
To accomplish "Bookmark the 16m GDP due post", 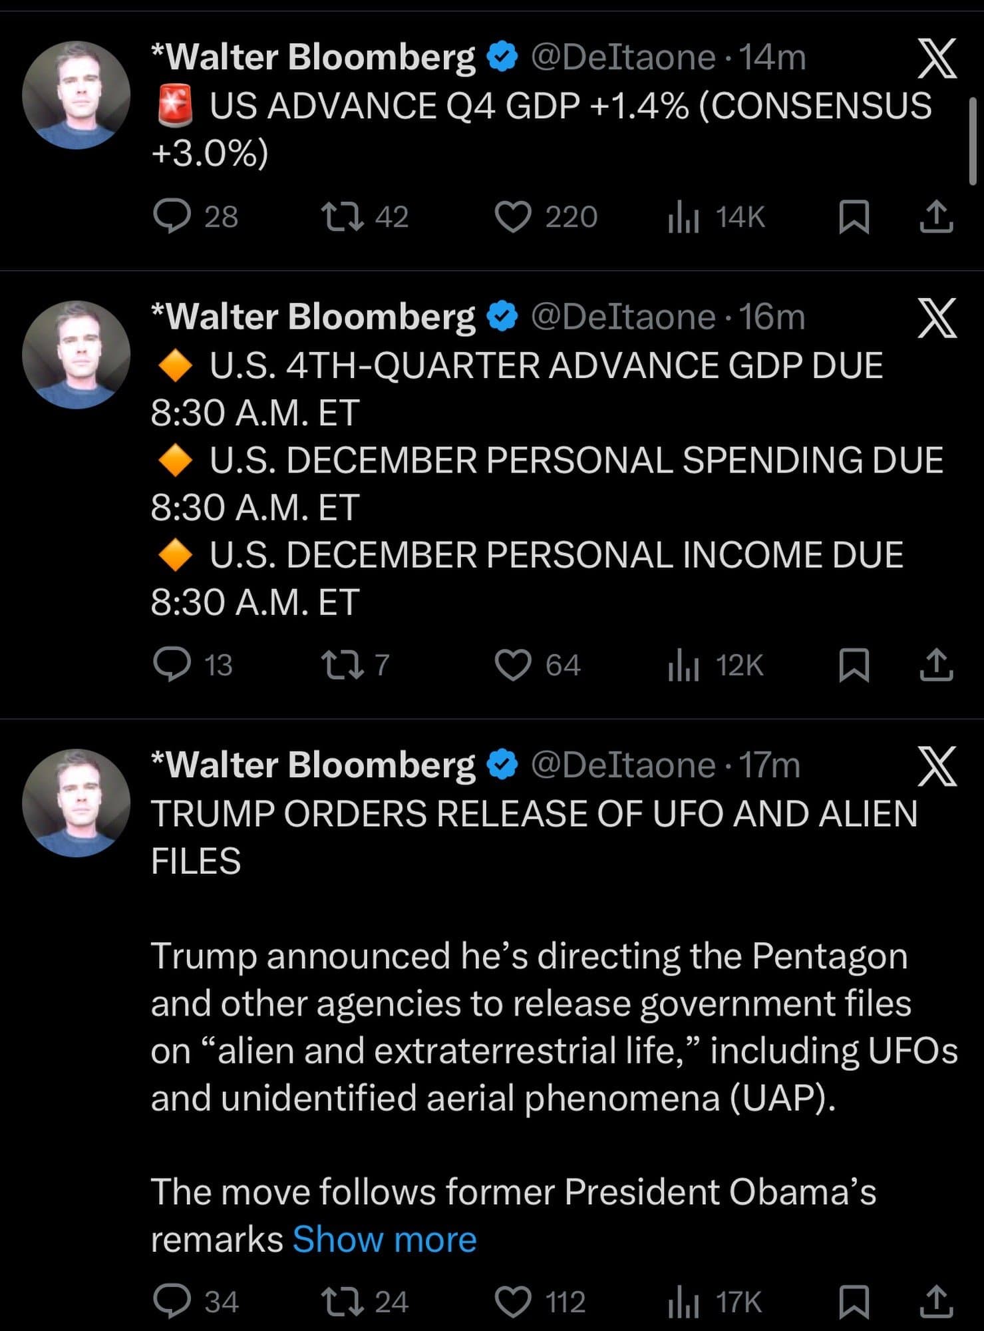I will click(854, 665).
